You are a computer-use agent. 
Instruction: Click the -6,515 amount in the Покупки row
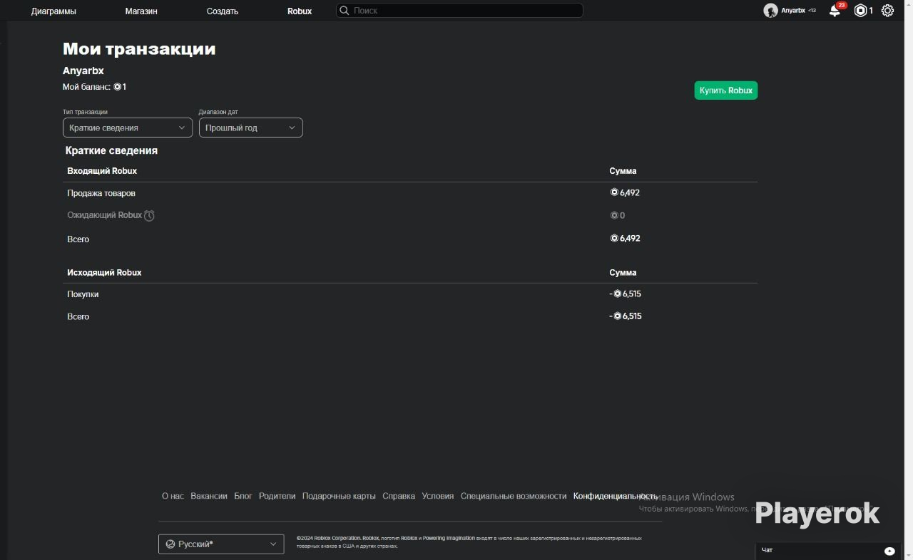(626, 294)
